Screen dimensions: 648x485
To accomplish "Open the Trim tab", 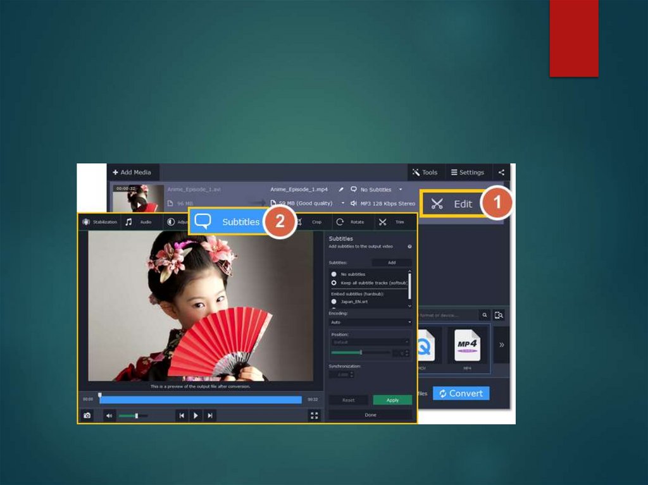I will [x=392, y=222].
